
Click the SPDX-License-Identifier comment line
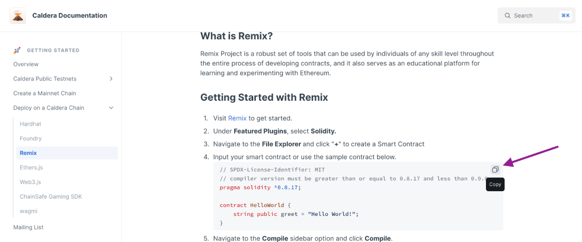coord(273,170)
